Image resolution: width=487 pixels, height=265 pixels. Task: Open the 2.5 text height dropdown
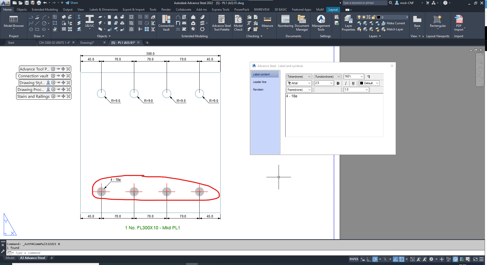(324, 83)
